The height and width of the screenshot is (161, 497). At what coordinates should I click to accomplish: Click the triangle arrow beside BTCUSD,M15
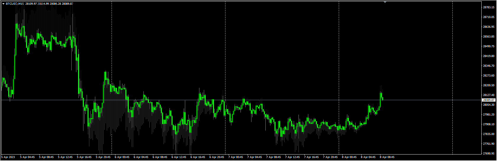pos(3,4)
